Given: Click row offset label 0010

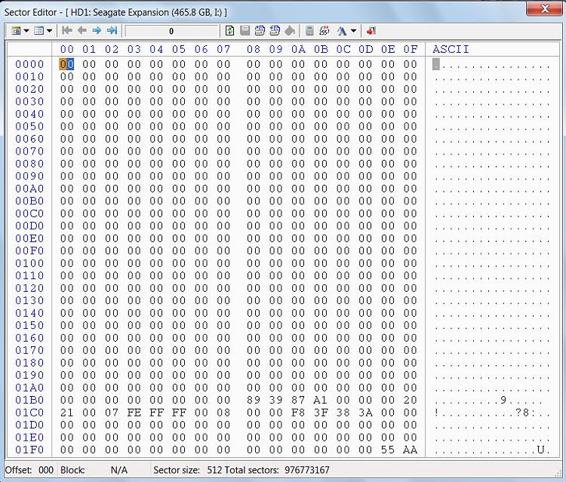Looking at the screenshot, I should coord(29,76).
